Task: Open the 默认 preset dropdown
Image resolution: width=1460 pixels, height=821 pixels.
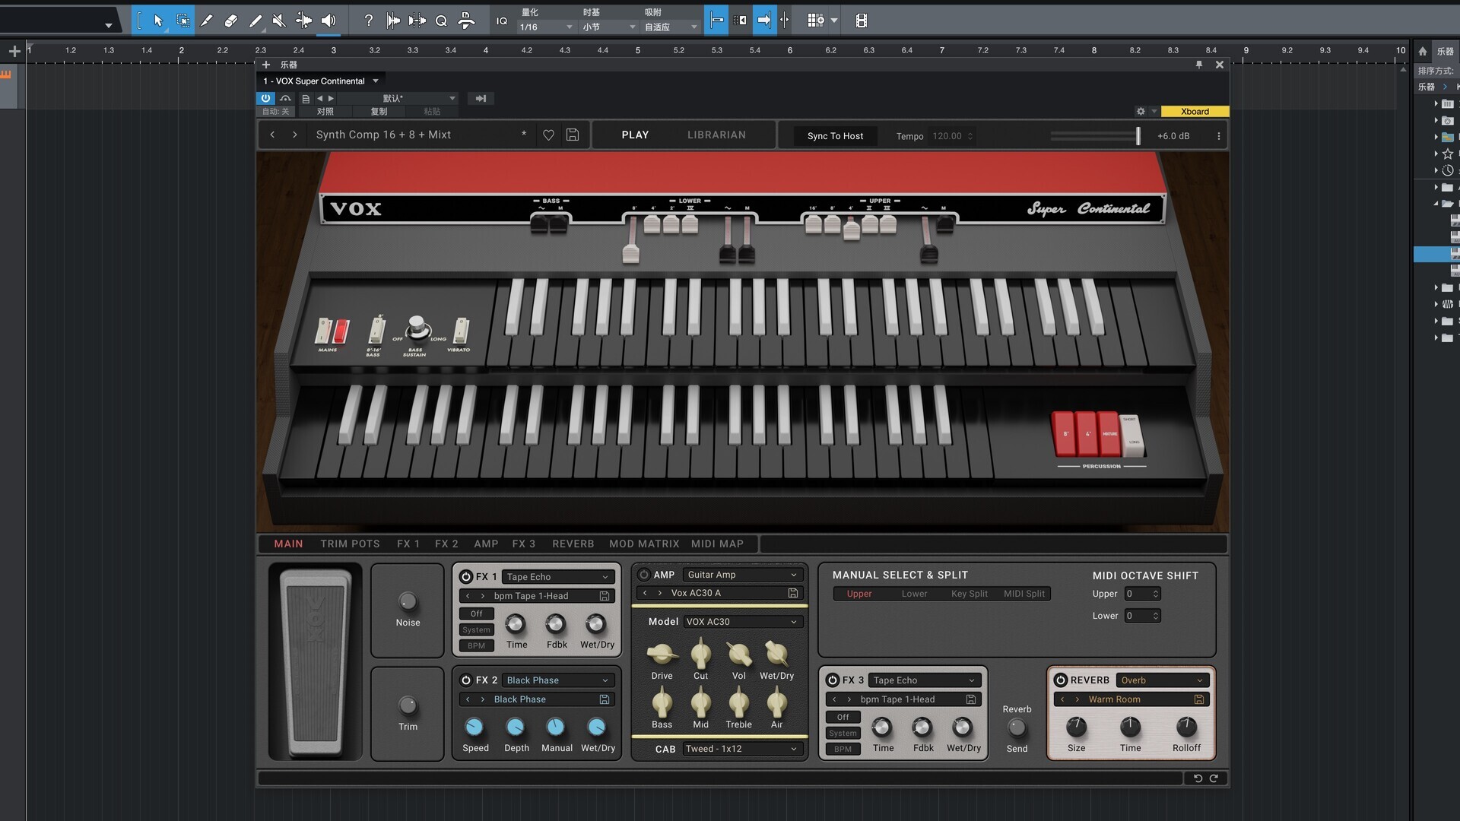Action: click(398, 98)
